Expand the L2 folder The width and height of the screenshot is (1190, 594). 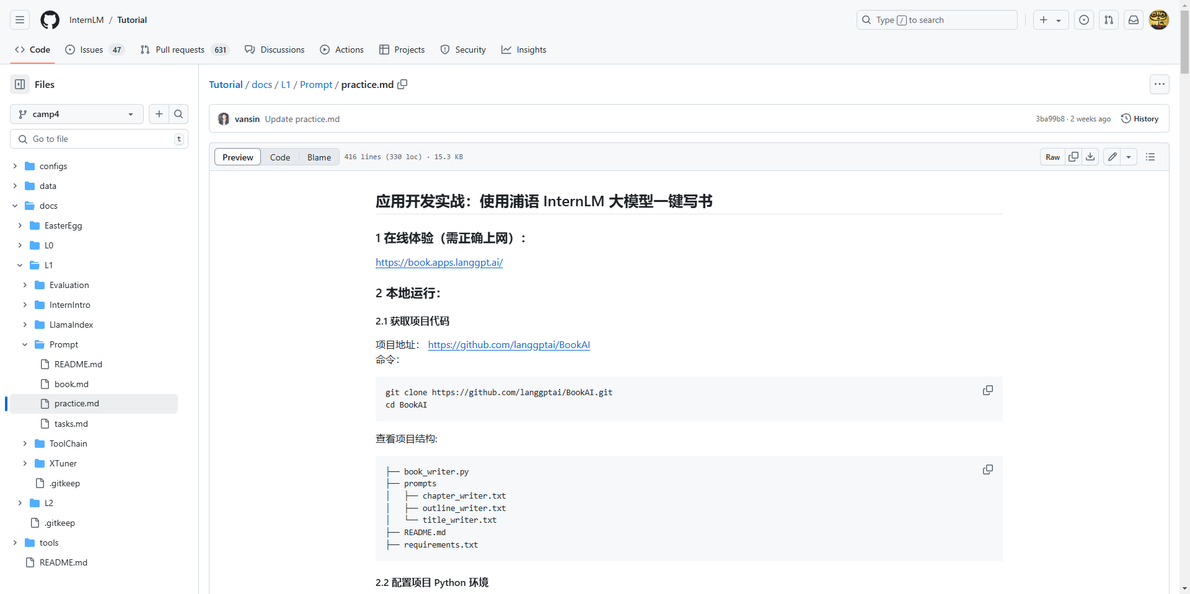pyautogui.click(x=20, y=503)
